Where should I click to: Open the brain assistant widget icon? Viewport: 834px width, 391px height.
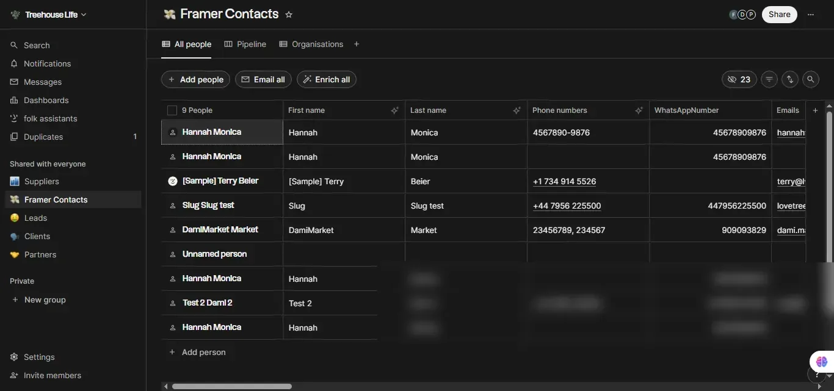pos(821,362)
